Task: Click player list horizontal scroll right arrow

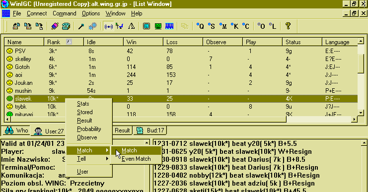Action: pos(355,120)
